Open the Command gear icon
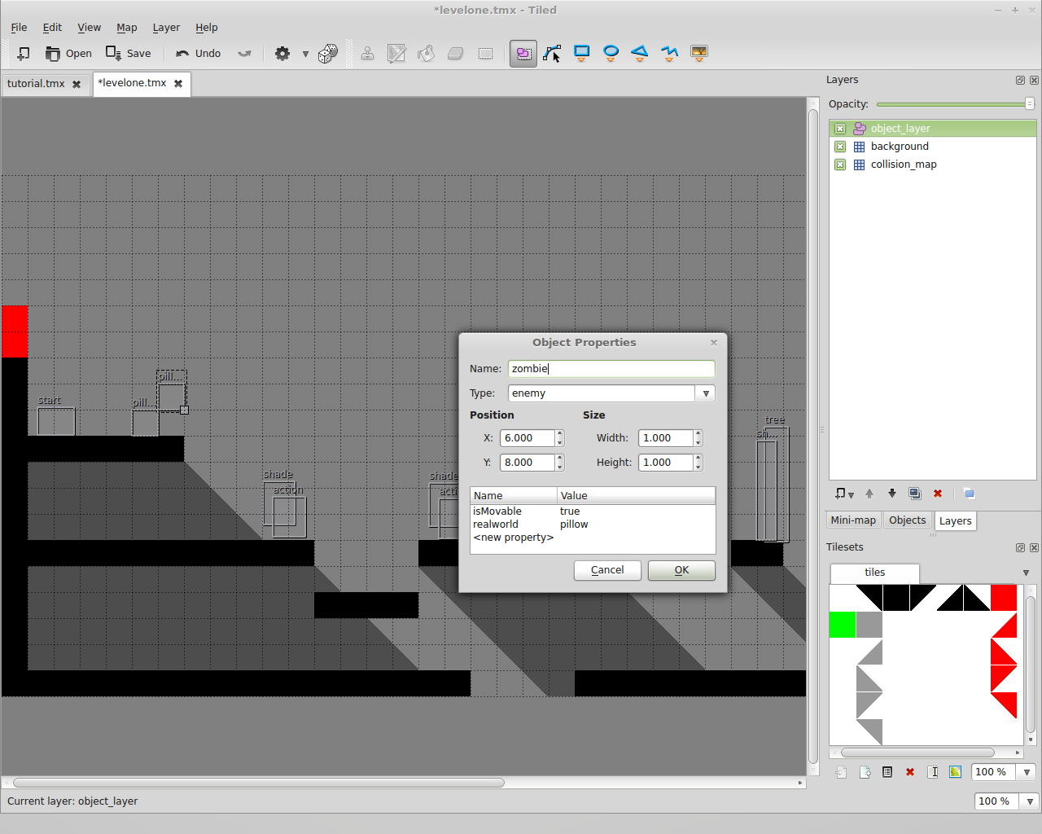The width and height of the screenshot is (1042, 834). (282, 54)
